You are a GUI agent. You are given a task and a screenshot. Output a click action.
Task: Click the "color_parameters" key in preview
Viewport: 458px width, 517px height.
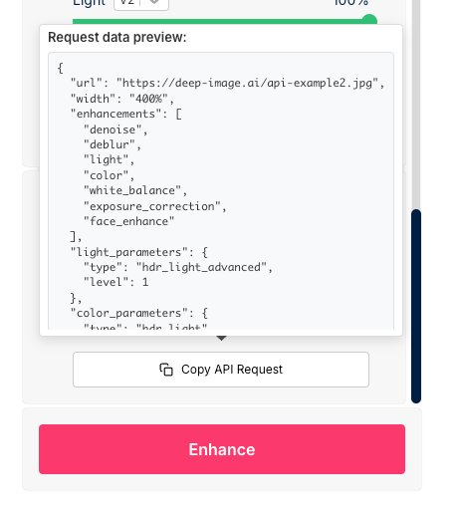coord(129,313)
